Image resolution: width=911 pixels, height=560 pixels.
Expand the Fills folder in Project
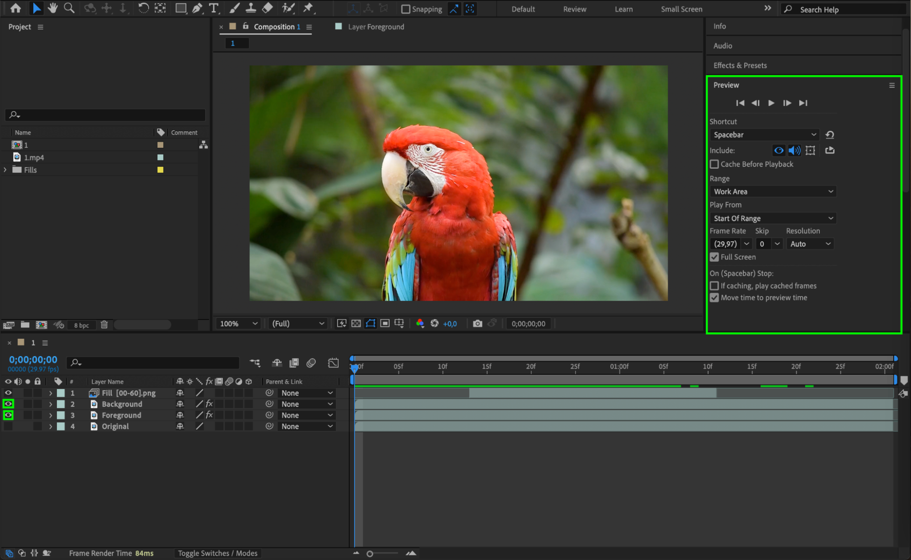coord(5,170)
